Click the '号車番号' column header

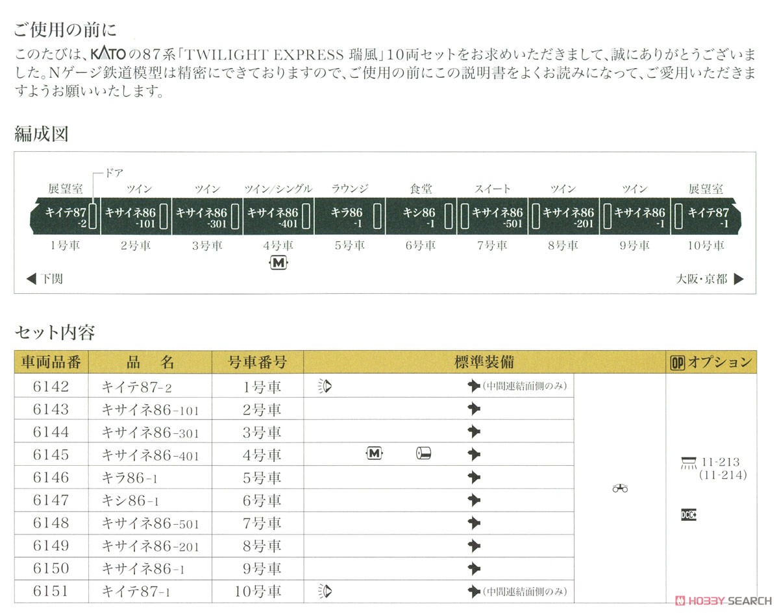[x=258, y=363]
